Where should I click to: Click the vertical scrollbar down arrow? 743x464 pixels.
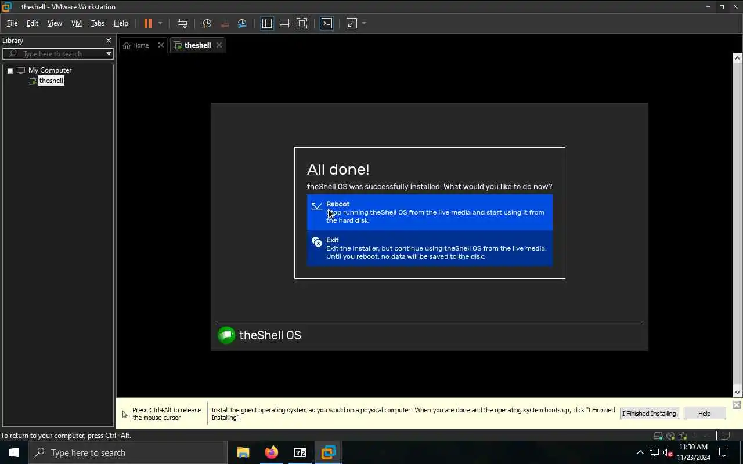[x=737, y=392]
